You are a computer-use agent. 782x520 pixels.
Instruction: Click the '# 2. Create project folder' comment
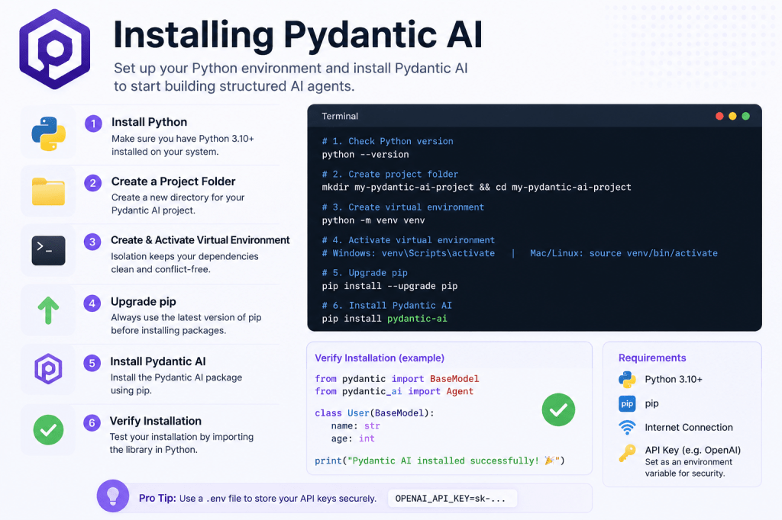(390, 175)
